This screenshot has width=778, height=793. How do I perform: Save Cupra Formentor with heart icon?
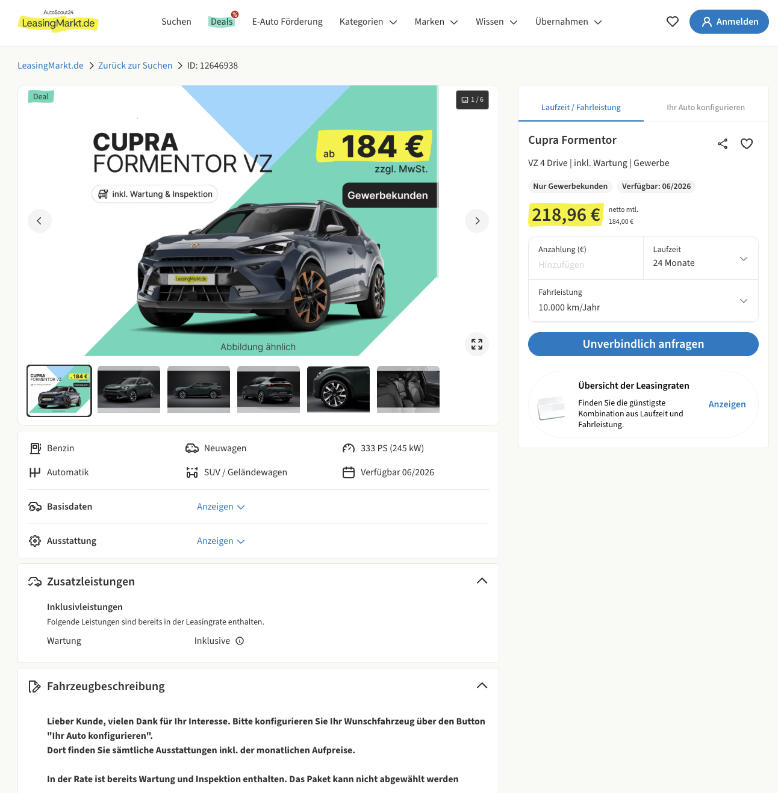(747, 144)
